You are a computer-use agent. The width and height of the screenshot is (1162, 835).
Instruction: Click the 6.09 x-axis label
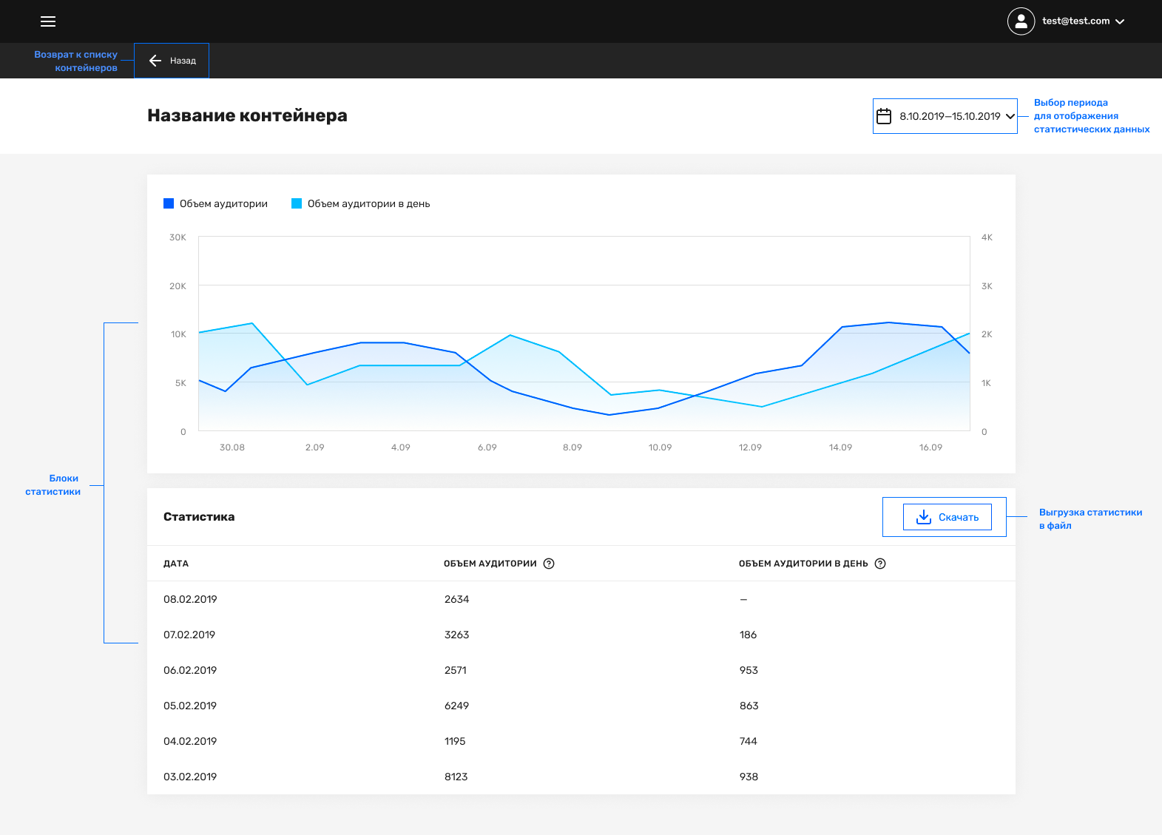tap(487, 447)
